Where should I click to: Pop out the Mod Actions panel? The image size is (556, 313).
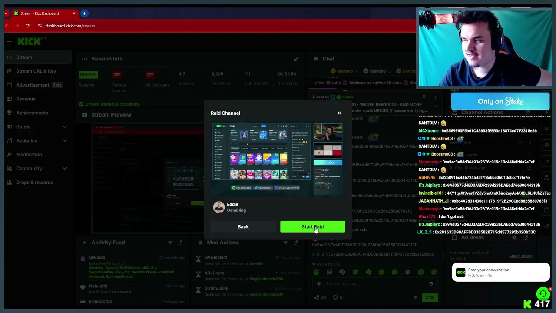click(x=296, y=242)
